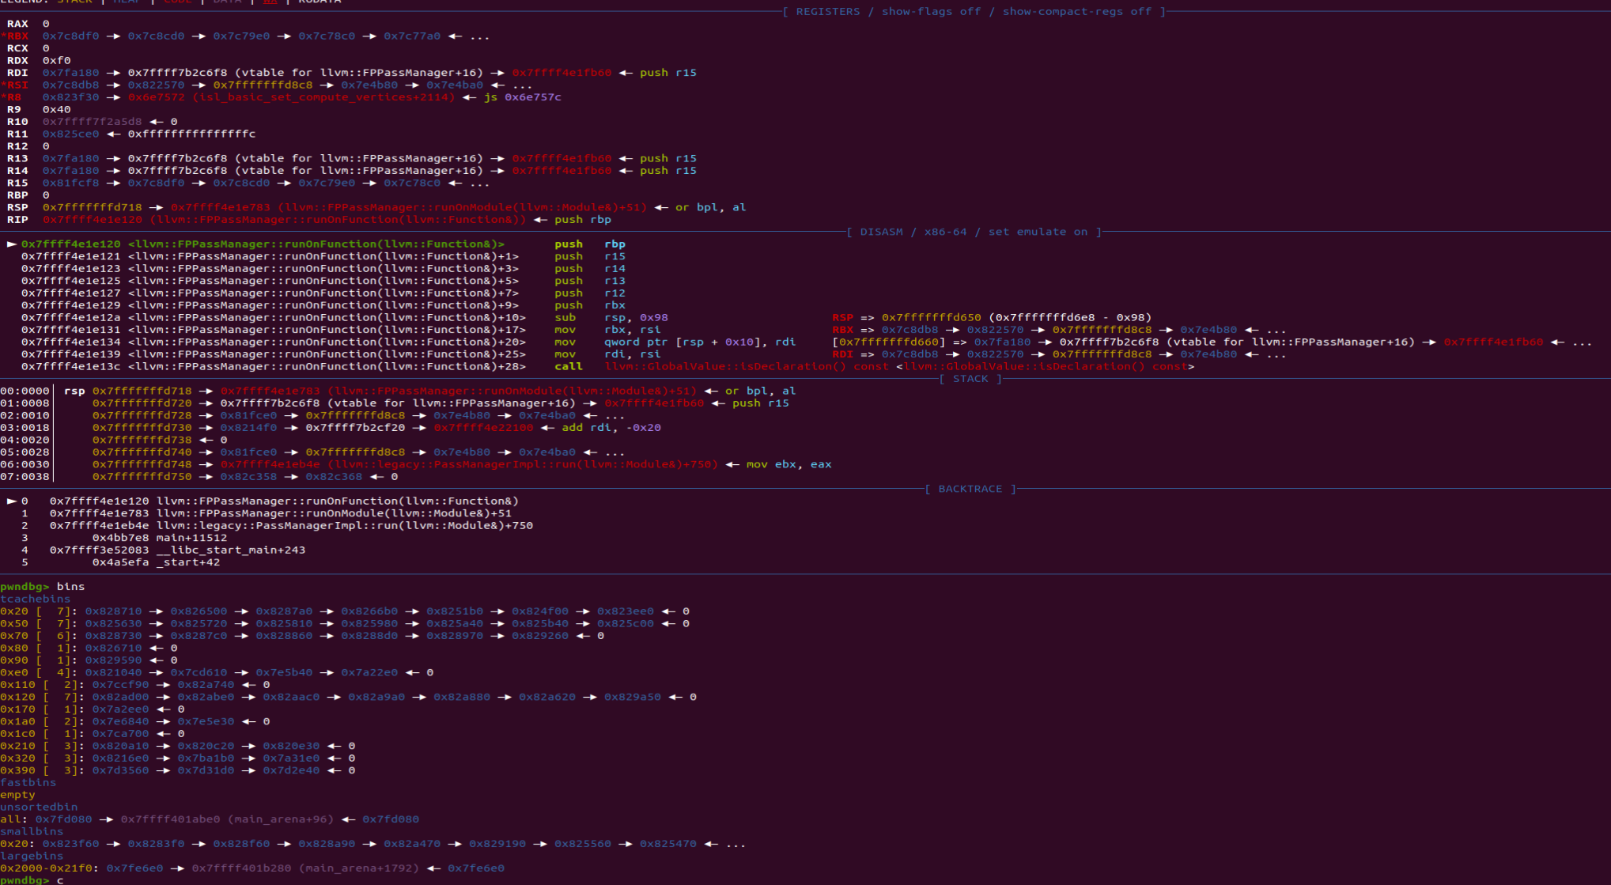
Task: Click the tcachebins heading
Action: pyautogui.click(x=36, y=599)
